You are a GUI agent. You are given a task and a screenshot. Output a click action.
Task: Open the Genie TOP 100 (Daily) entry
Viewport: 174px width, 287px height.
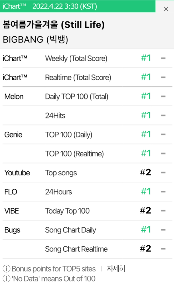click(87, 135)
